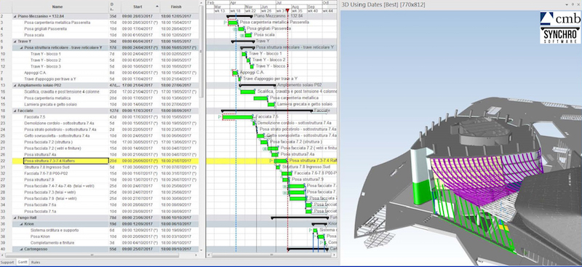This screenshot has width=582, height=267.
Task: Collapse the Facciate summary group
Action: [15, 111]
